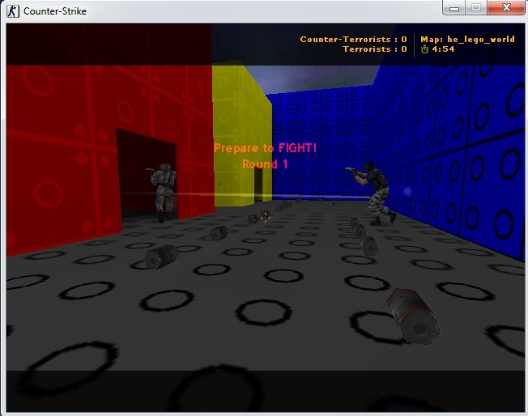Click the crouching soldier by blue wall
The image size is (528, 416).
[373, 193]
